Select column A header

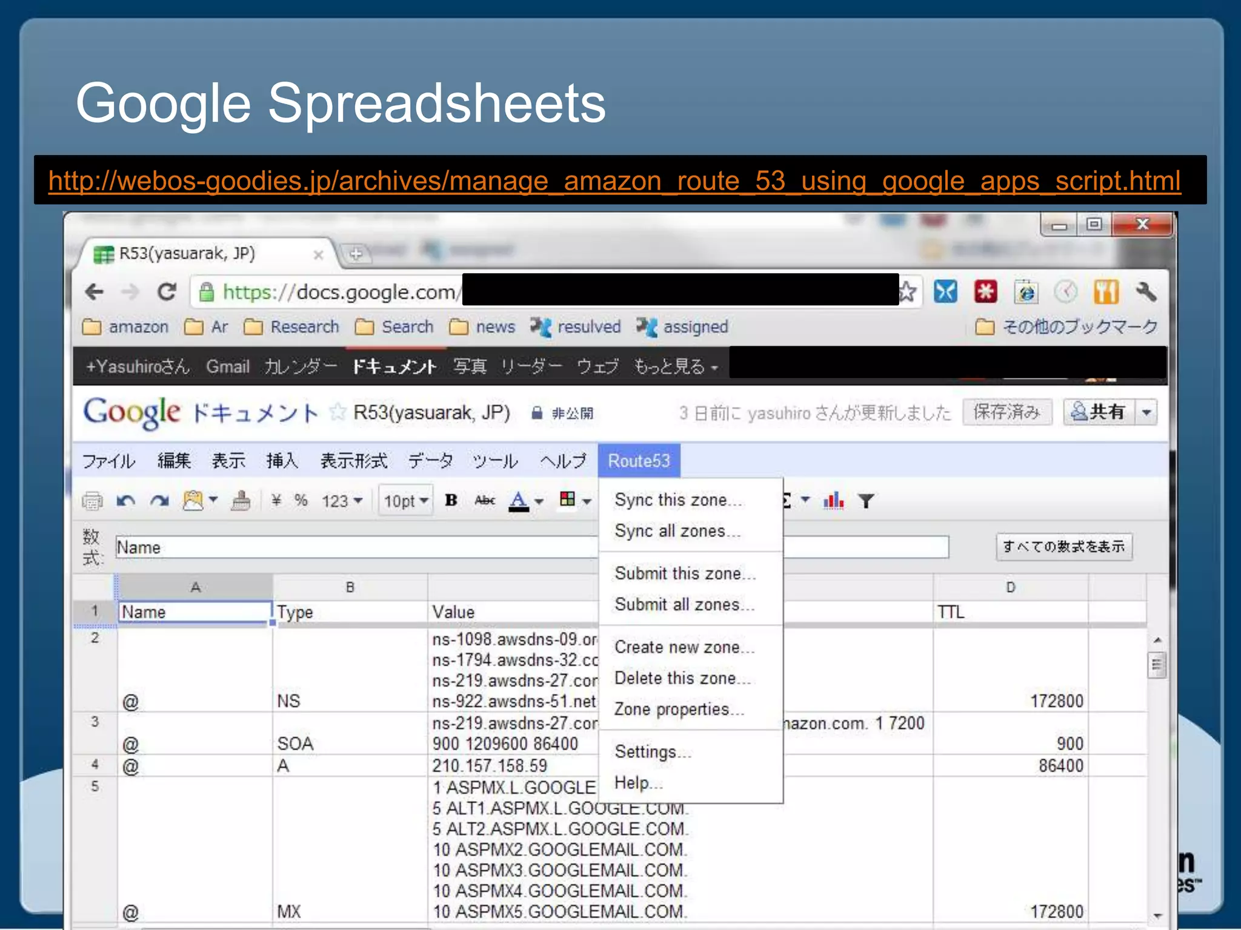click(195, 587)
